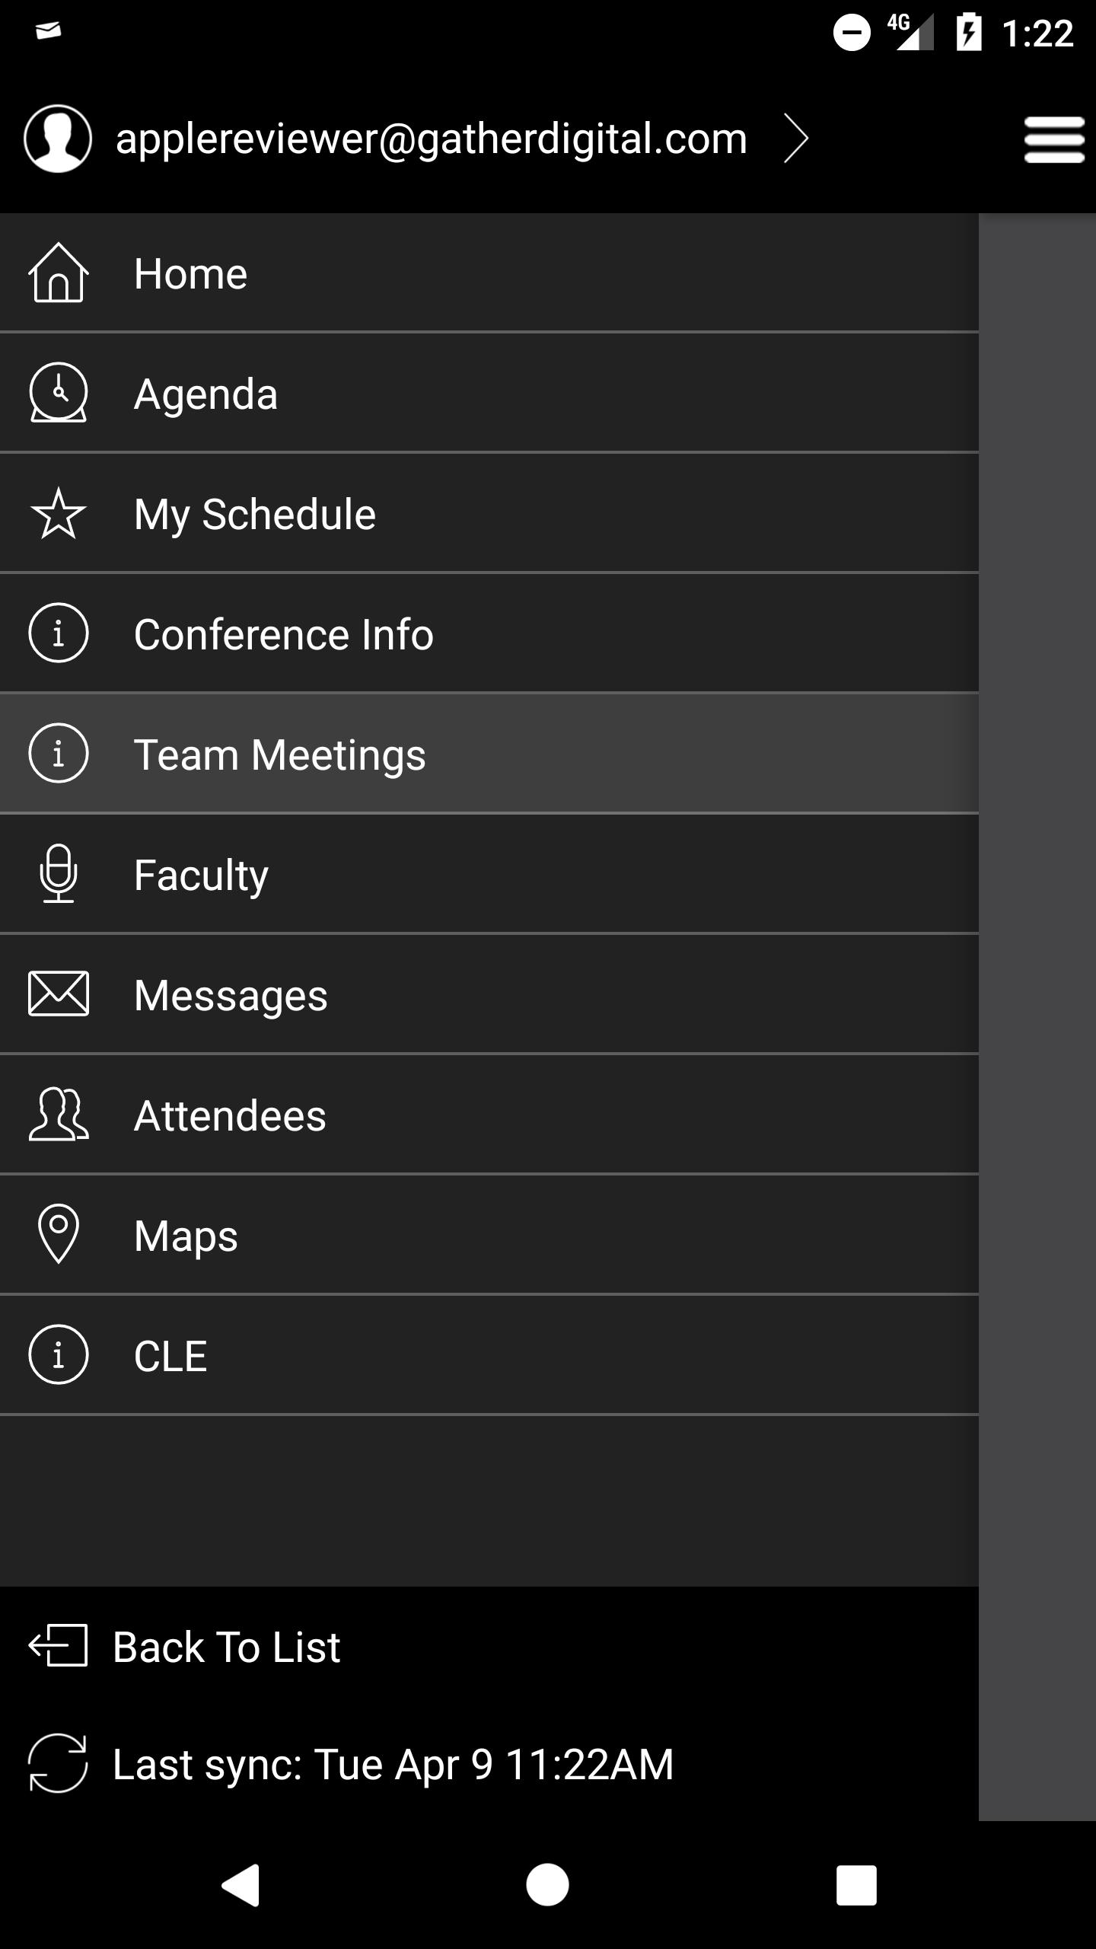Tap Back To List
The height and width of the screenshot is (1949, 1096).
click(226, 1647)
